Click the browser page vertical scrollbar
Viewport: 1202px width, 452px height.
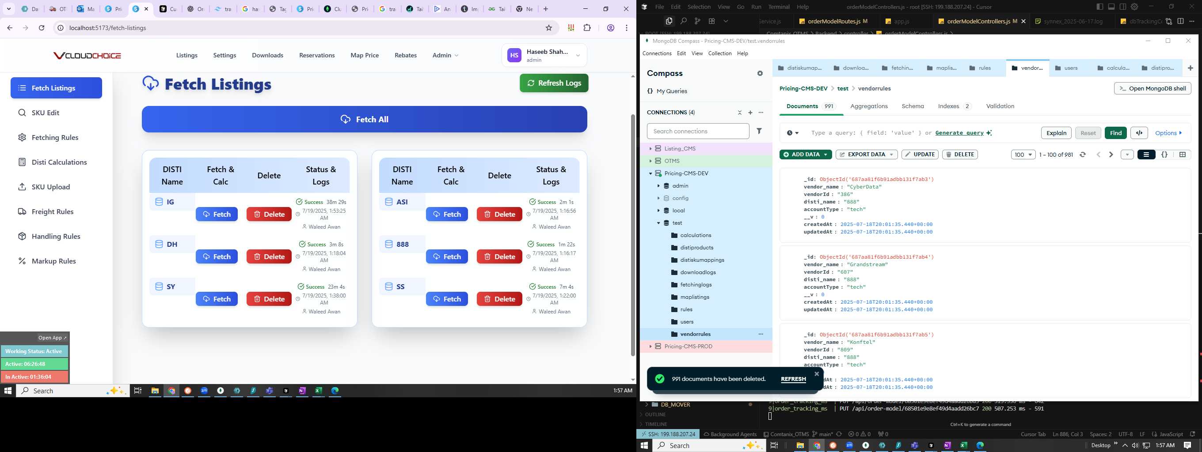[x=633, y=235]
